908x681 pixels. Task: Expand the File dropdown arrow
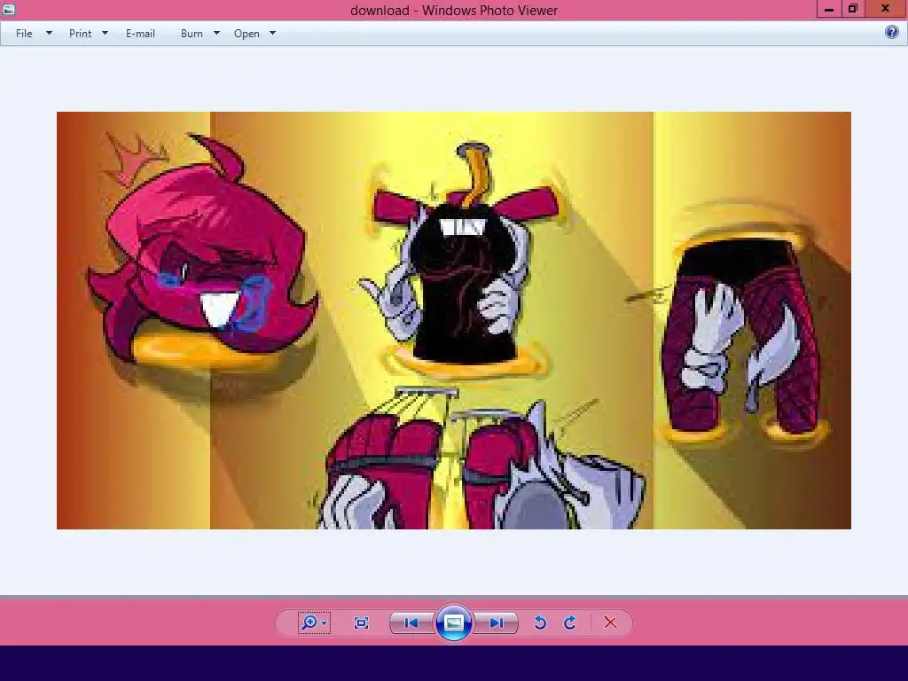pyautogui.click(x=50, y=33)
